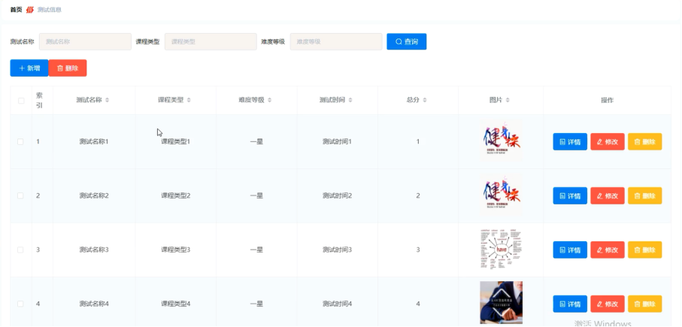This screenshot has width=682, height=327.
Task: Click the 测试信息 breadcrumb item
Action: [49, 10]
